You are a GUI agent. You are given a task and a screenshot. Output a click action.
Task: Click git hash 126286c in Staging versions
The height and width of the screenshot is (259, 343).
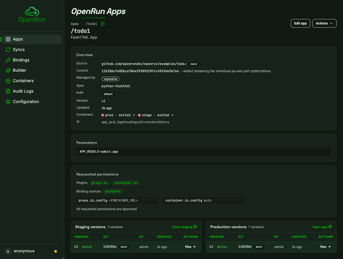click(x=110, y=247)
